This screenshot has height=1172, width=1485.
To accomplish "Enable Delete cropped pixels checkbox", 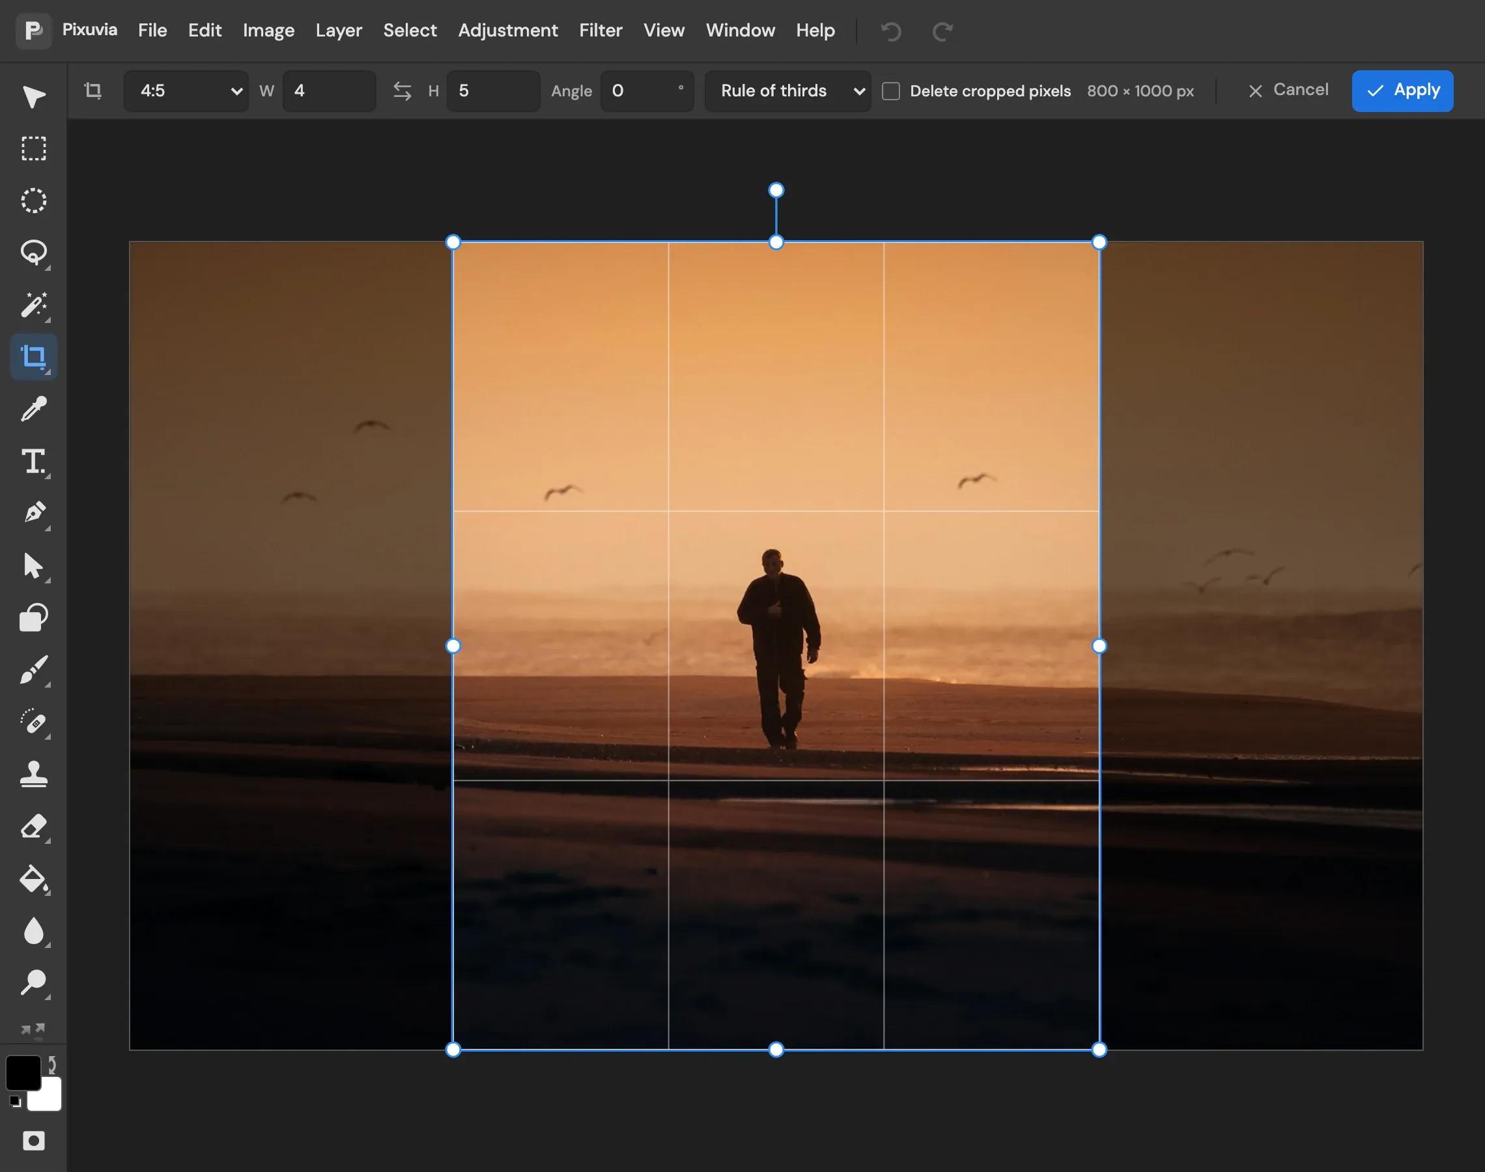I will (891, 91).
